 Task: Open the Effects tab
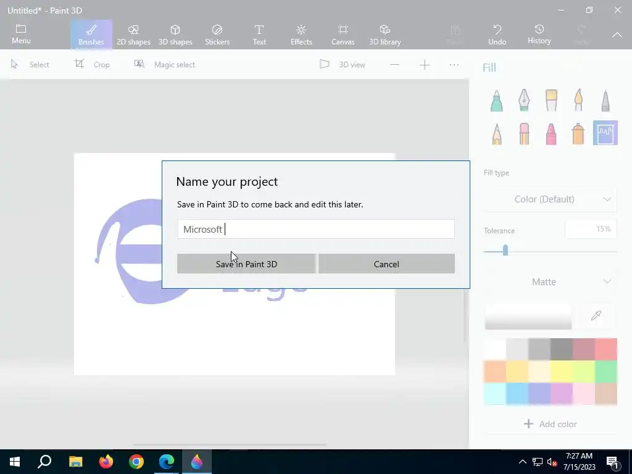coord(301,35)
